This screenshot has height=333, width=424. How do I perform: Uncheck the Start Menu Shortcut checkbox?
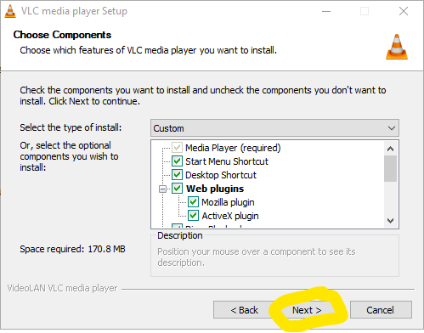pos(177,161)
